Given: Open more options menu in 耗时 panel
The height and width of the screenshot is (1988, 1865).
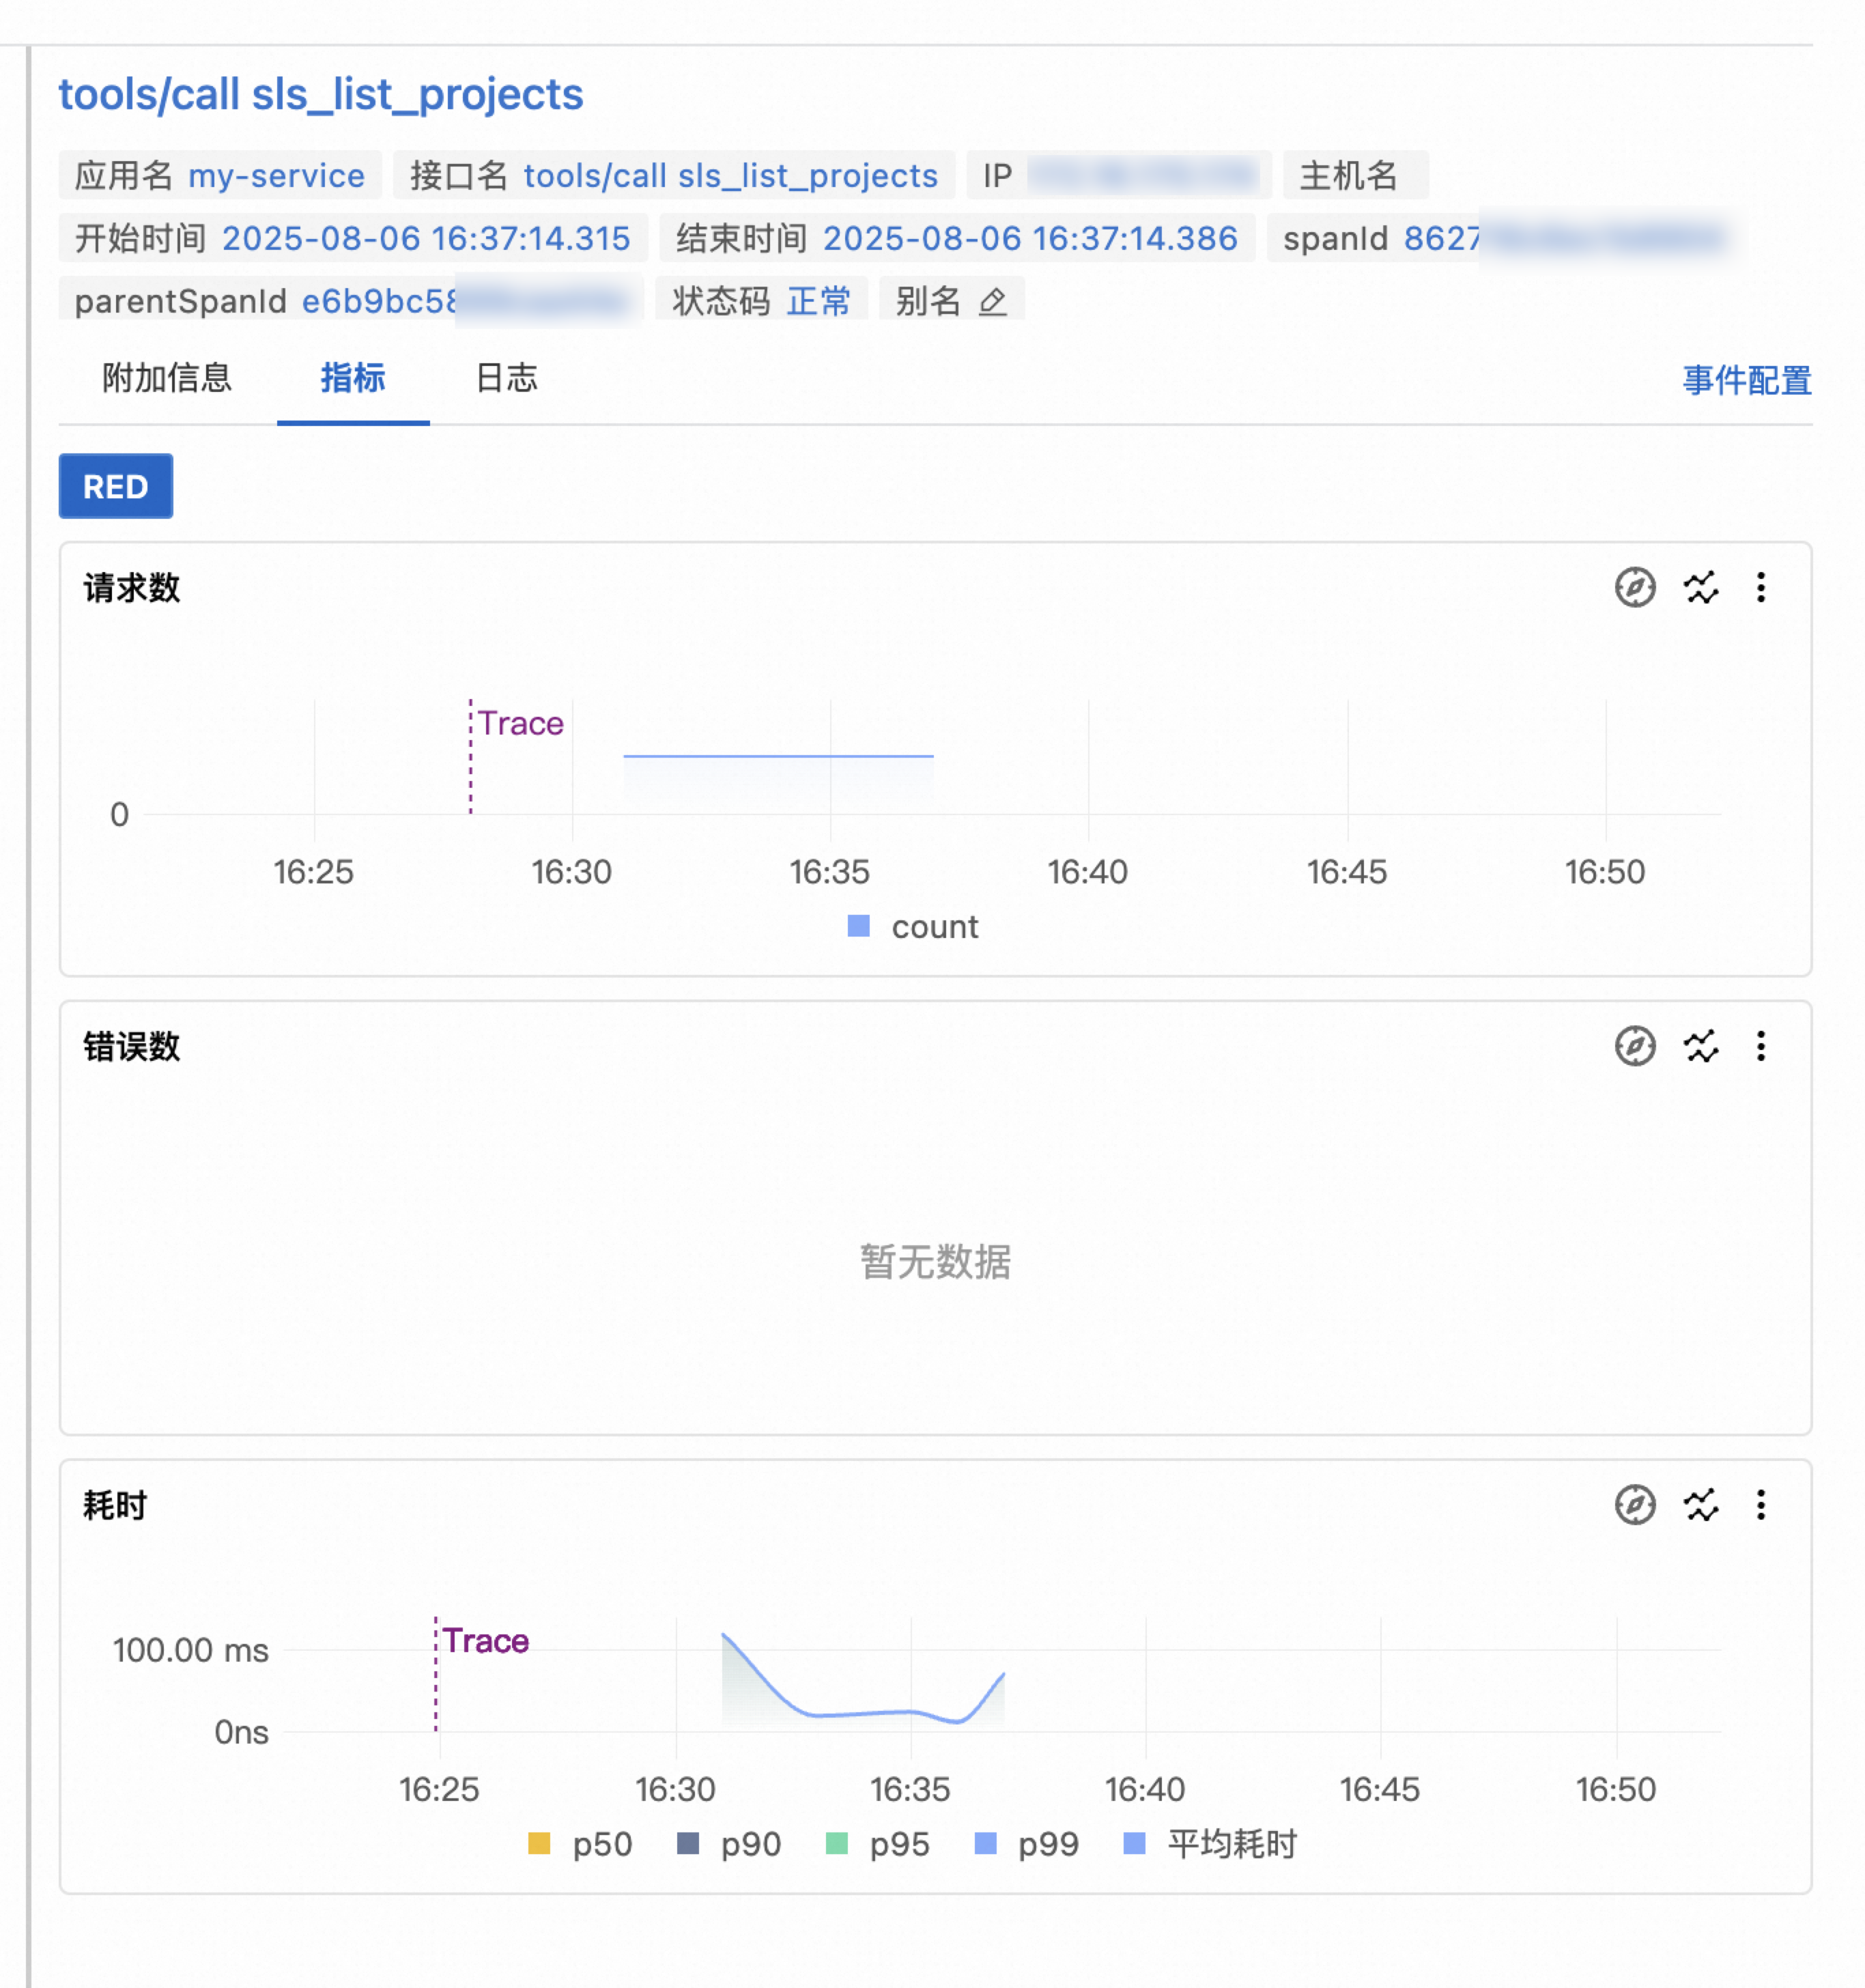Looking at the screenshot, I should (1761, 1504).
